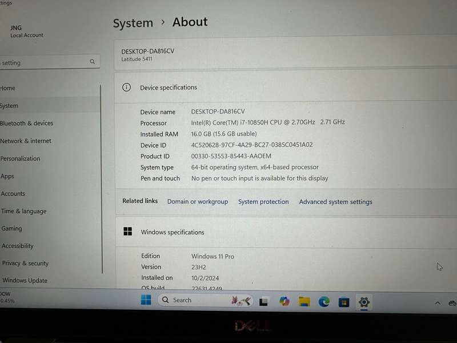Image resolution: width=457 pixels, height=343 pixels.
Task: Select Installed RAM value 16.0 GB
Action: click(x=224, y=134)
